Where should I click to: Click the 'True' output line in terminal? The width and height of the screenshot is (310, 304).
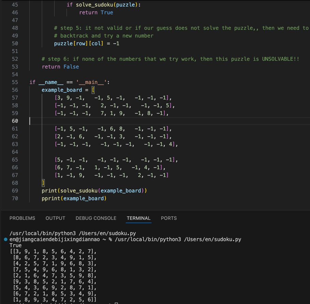point(16,245)
